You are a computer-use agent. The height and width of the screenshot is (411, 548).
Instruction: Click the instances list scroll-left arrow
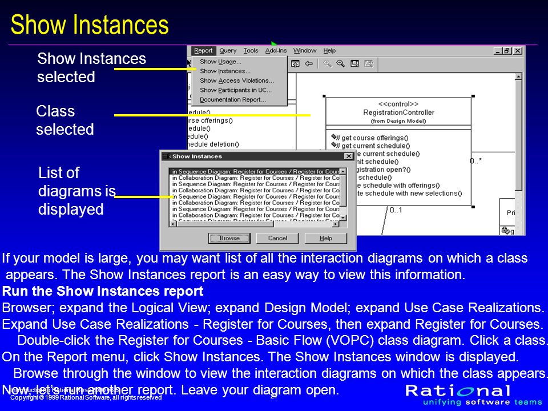[x=173, y=224]
